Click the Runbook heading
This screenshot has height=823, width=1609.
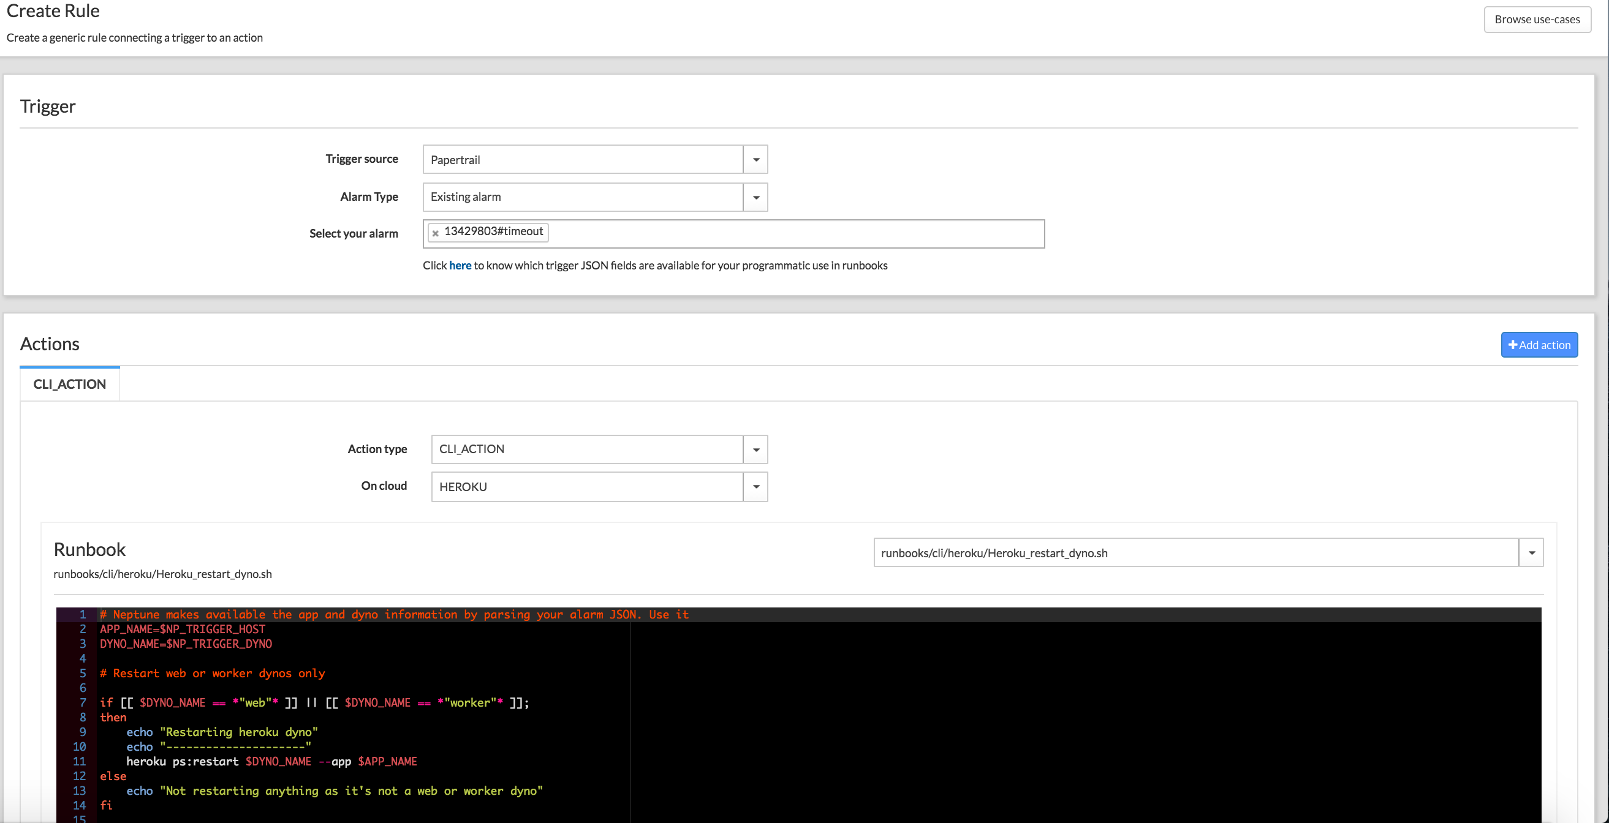pyautogui.click(x=89, y=549)
